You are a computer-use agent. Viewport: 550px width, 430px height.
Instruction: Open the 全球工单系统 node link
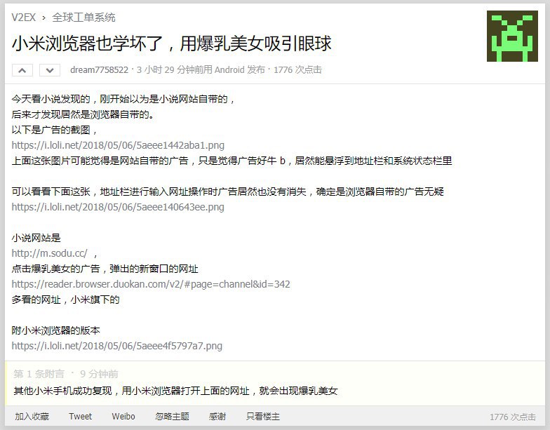pyautogui.click(x=83, y=17)
